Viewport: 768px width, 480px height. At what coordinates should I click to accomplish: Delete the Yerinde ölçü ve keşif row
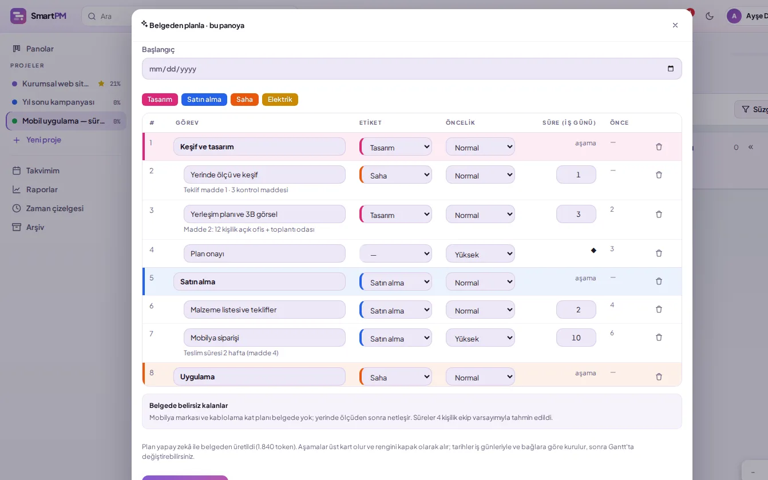[659, 175]
